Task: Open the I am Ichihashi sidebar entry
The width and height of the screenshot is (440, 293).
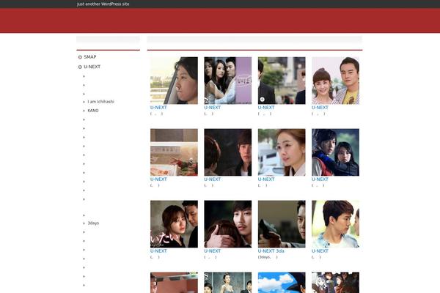Action: click(100, 102)
